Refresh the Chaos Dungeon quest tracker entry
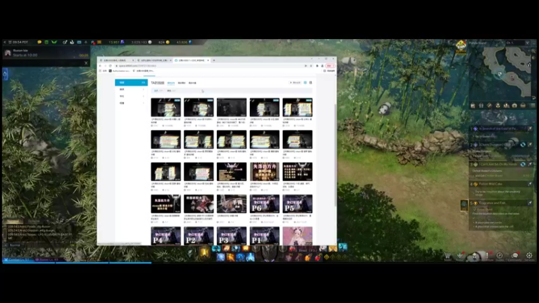The image size is (539, 303). (523, 145)
